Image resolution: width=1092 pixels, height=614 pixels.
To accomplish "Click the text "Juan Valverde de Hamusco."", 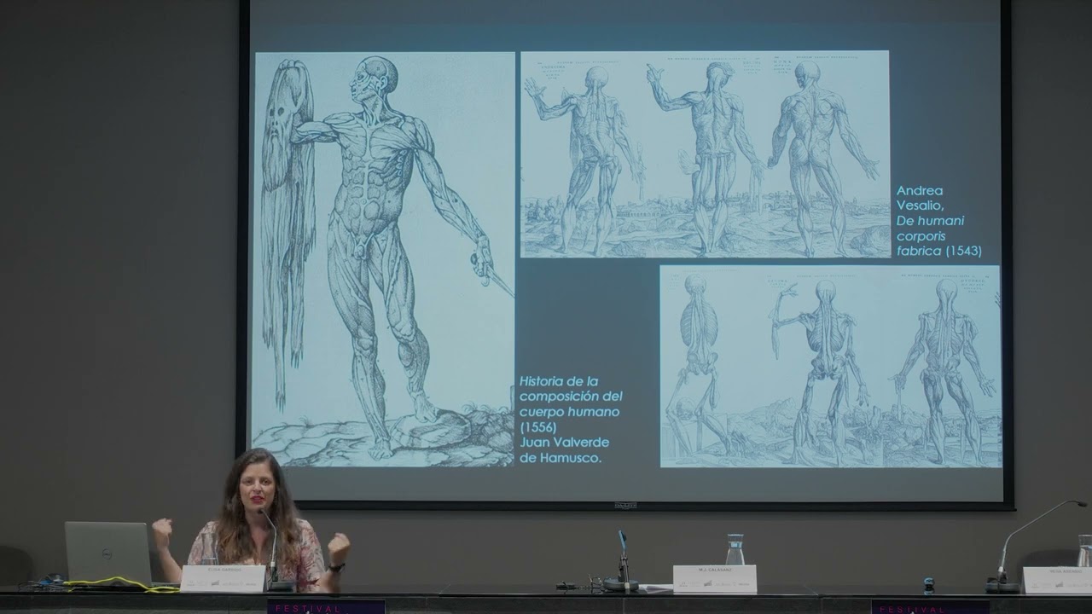I will click(x=564, y=450).
